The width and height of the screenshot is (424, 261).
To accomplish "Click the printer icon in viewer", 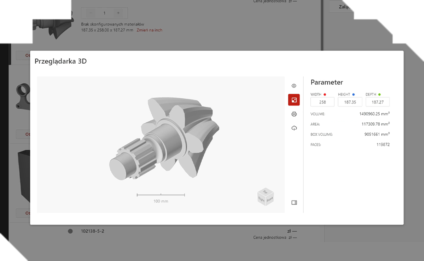I will tap(294, 114).
